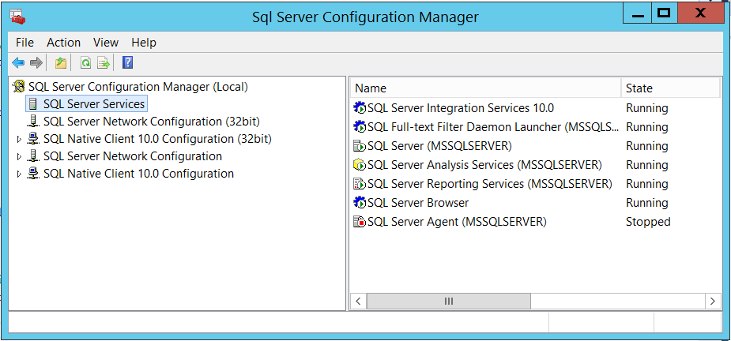
Task: Click the SQL Server Integration Services 10.0 icon
Action: pyautogui.click(x=360, y=108)
